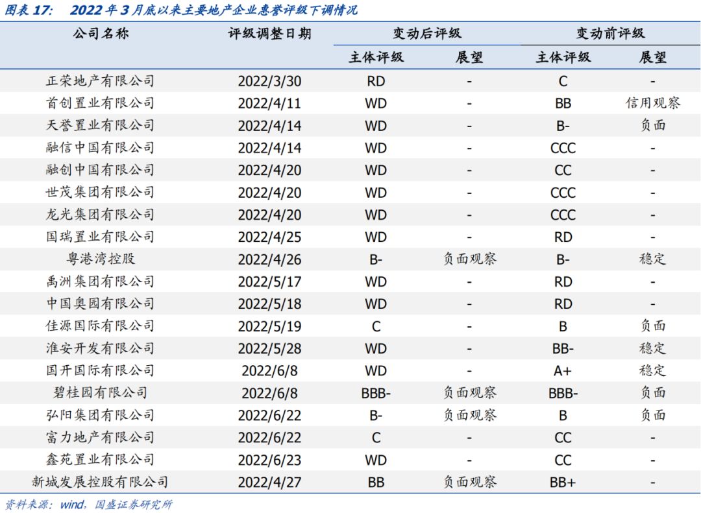
Task: Select company name '粤港湾控股'
Action: pos(101,259)
